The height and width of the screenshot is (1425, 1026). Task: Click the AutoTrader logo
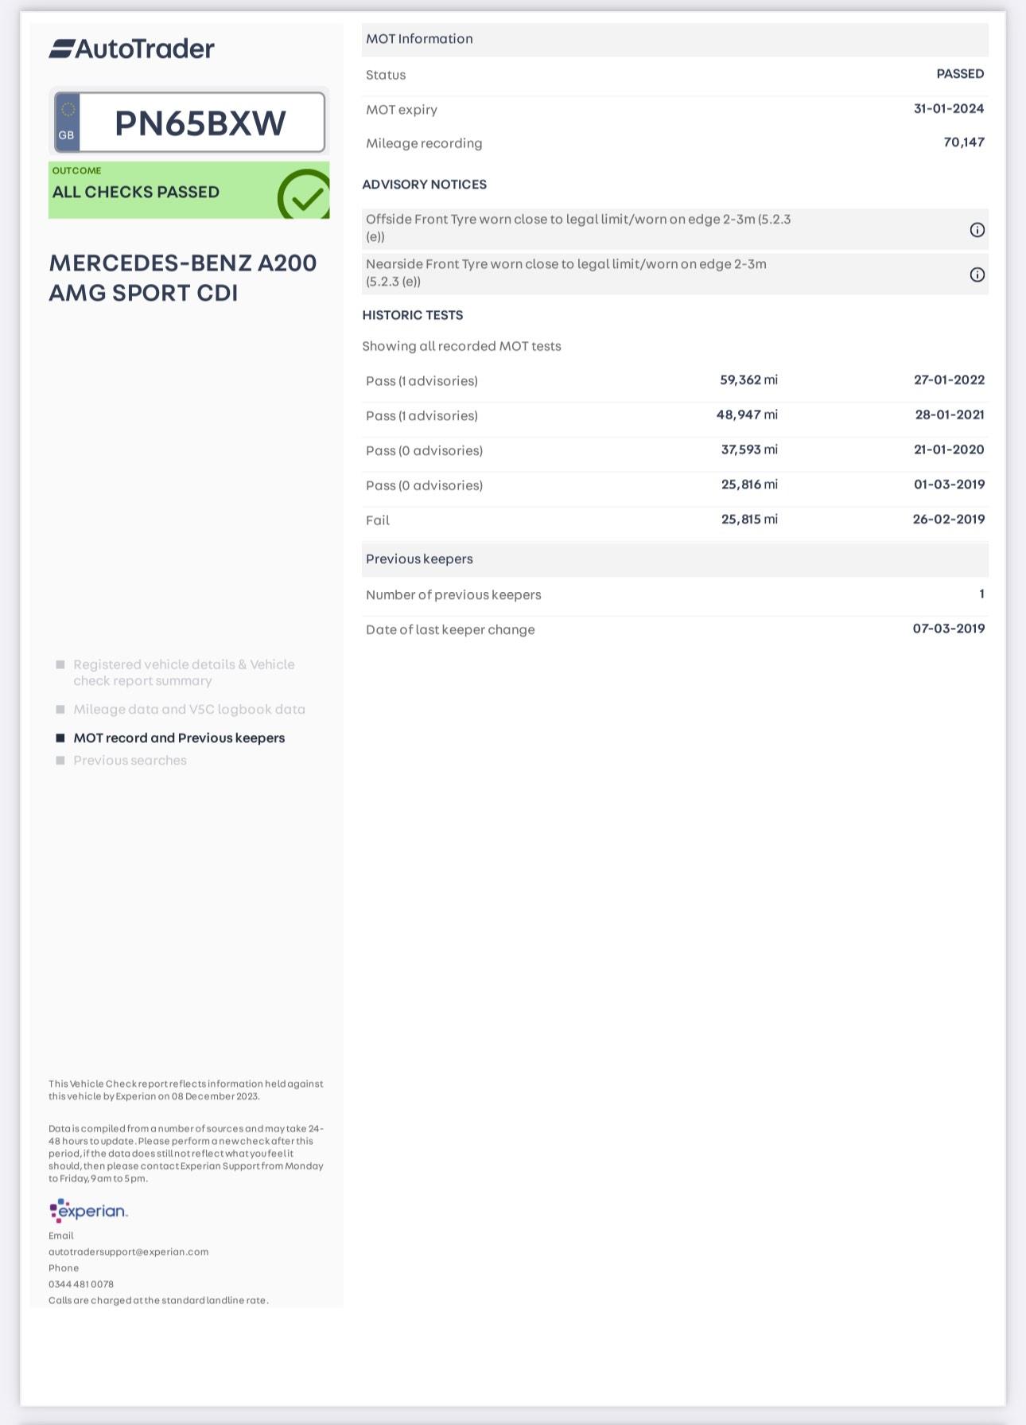131,49
